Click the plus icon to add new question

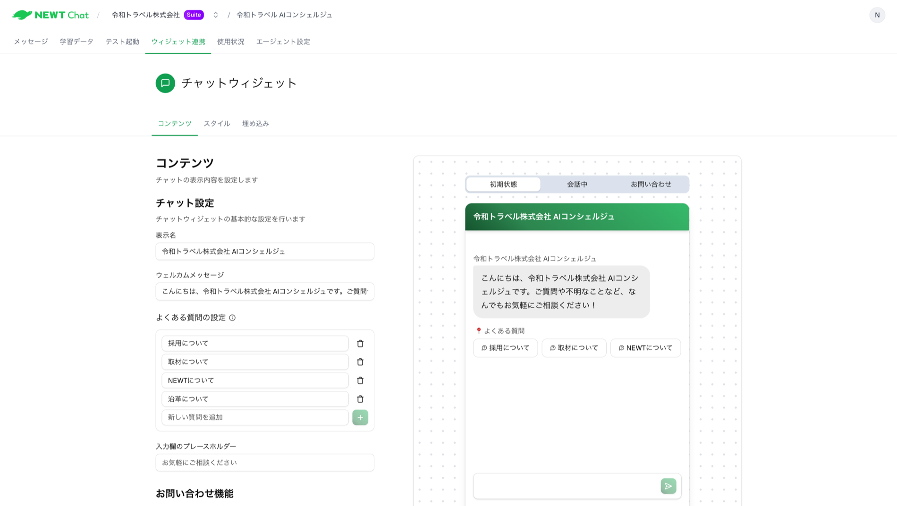[x=360, y=417]
